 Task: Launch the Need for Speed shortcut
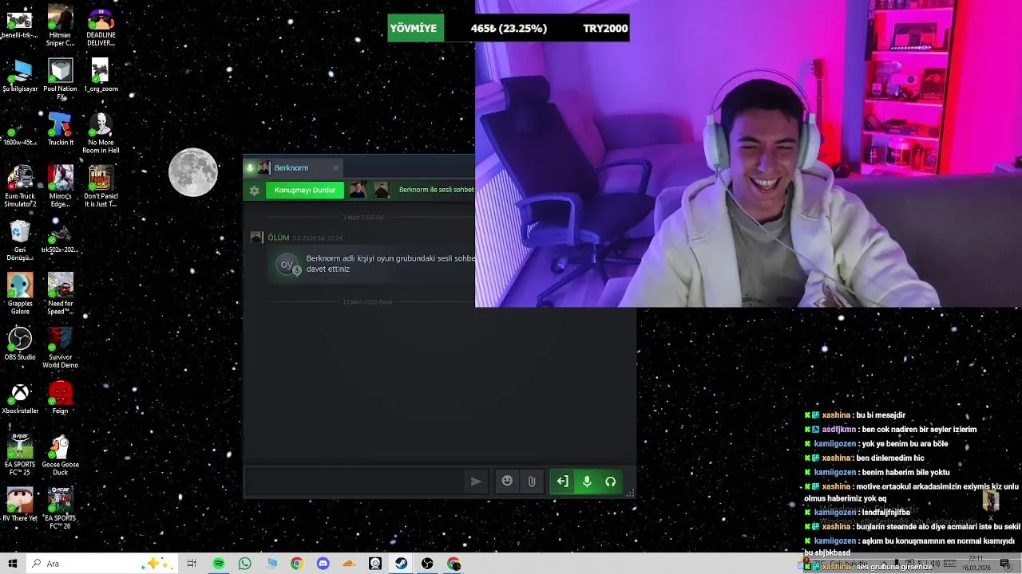(x=60, y=293)
